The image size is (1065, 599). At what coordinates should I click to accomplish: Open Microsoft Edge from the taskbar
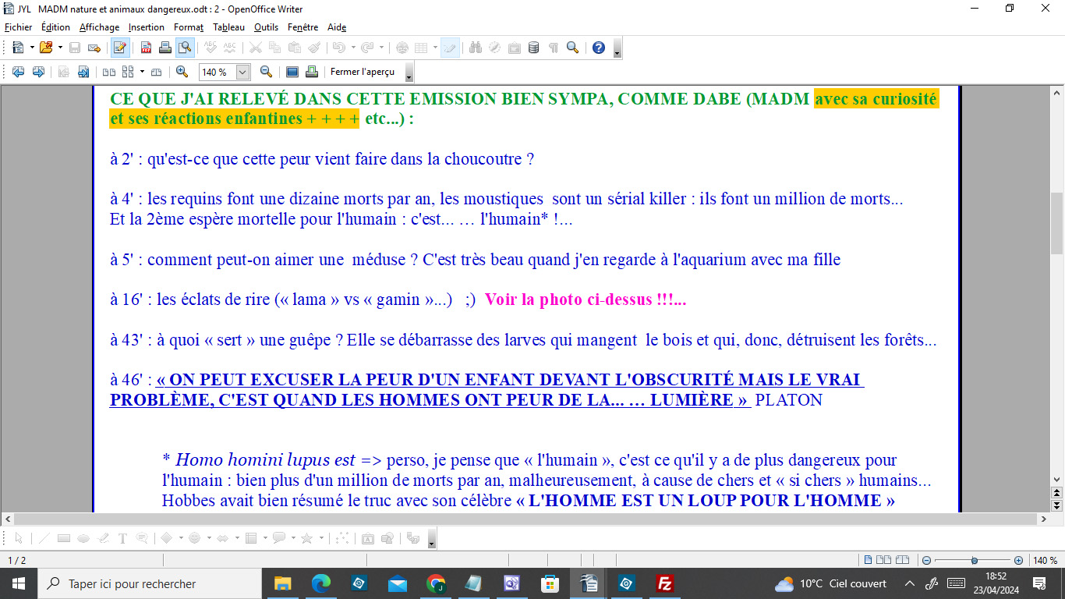[x=320, y=583]
